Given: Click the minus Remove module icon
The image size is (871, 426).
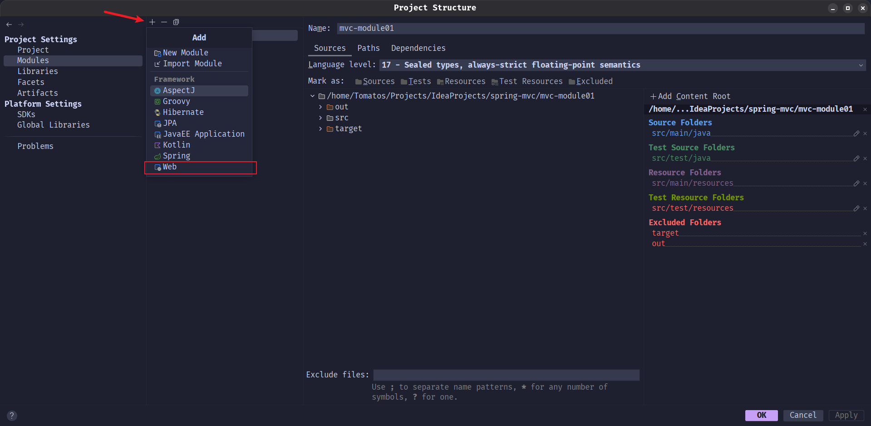Looking at the screenshot, I should pyautogui.click(x=164, y=22).
